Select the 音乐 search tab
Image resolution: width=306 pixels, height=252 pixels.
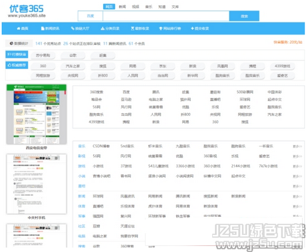(149, 7)
